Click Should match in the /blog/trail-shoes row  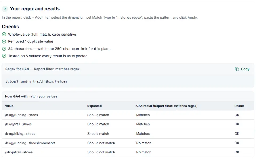click(98, 124)
